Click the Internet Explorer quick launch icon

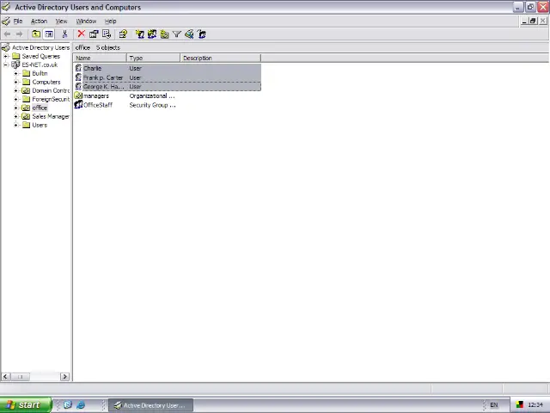(81, 405)
